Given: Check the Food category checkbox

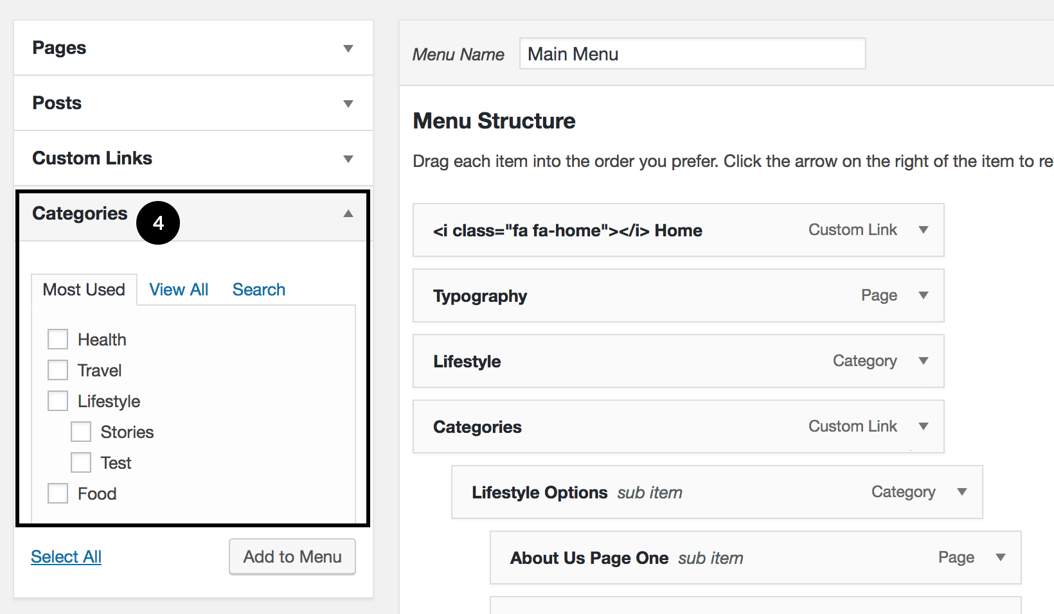Looking at the screenshot, I should tap(58, 493).
